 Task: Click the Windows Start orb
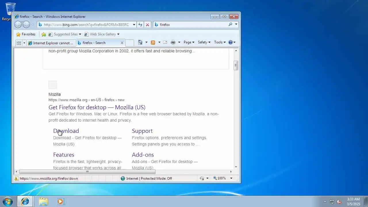pos(8,202)
